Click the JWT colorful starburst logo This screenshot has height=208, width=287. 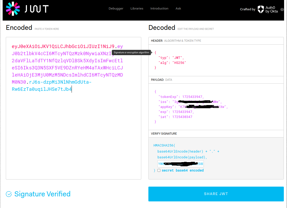[13, 9]
